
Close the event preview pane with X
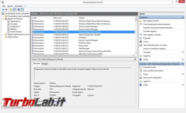click(x=135, y=59)
